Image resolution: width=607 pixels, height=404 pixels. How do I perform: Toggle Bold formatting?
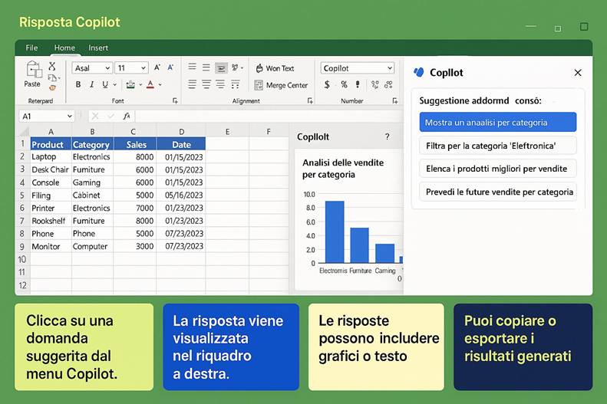78,84
